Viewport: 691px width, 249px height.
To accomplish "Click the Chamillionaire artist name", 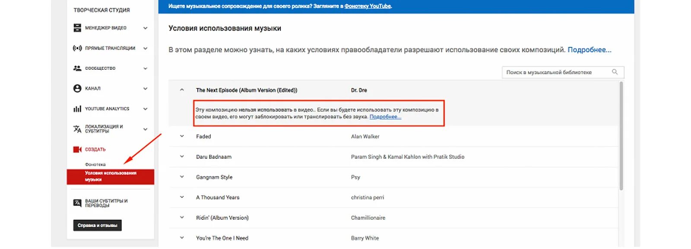I will click(x=368, y=217).
